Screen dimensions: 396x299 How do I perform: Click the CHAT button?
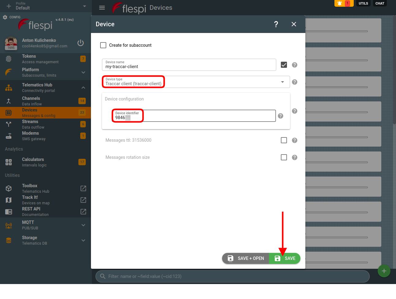(x=380, y=3)
